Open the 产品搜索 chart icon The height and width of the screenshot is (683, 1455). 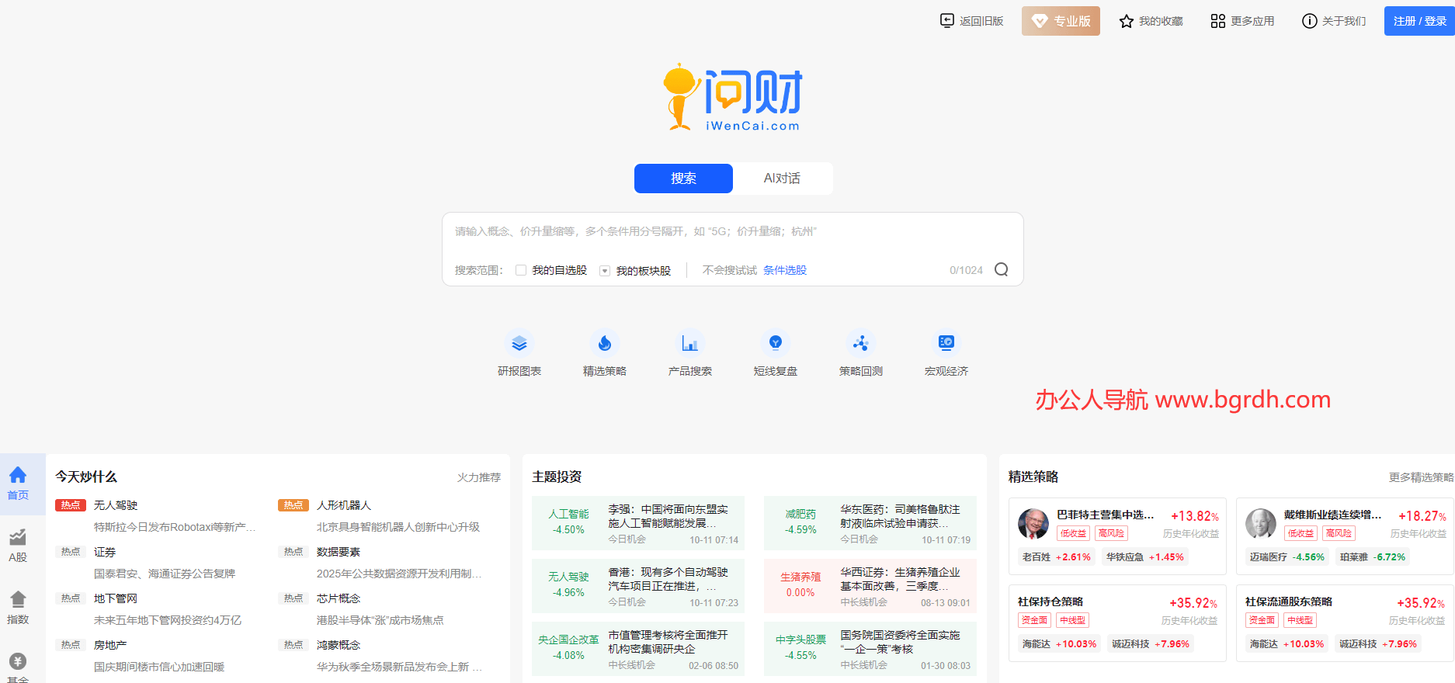click(690, 343)
